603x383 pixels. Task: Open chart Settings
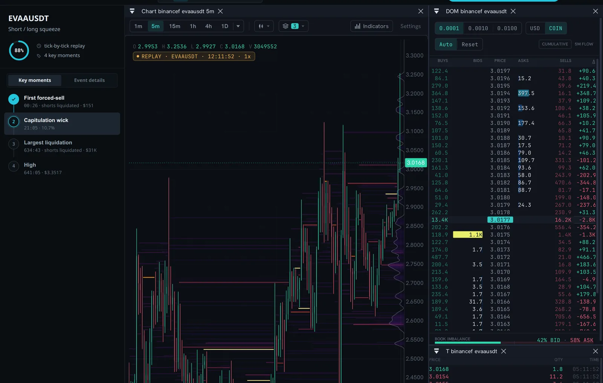tap(410, 26)
